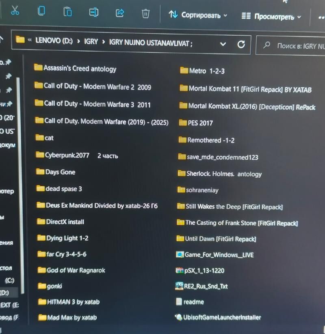Select the EXT (E: drive in sidebar
Viewport: 325px width, 334px height.
pyautogui.click(x=9, y=305)
